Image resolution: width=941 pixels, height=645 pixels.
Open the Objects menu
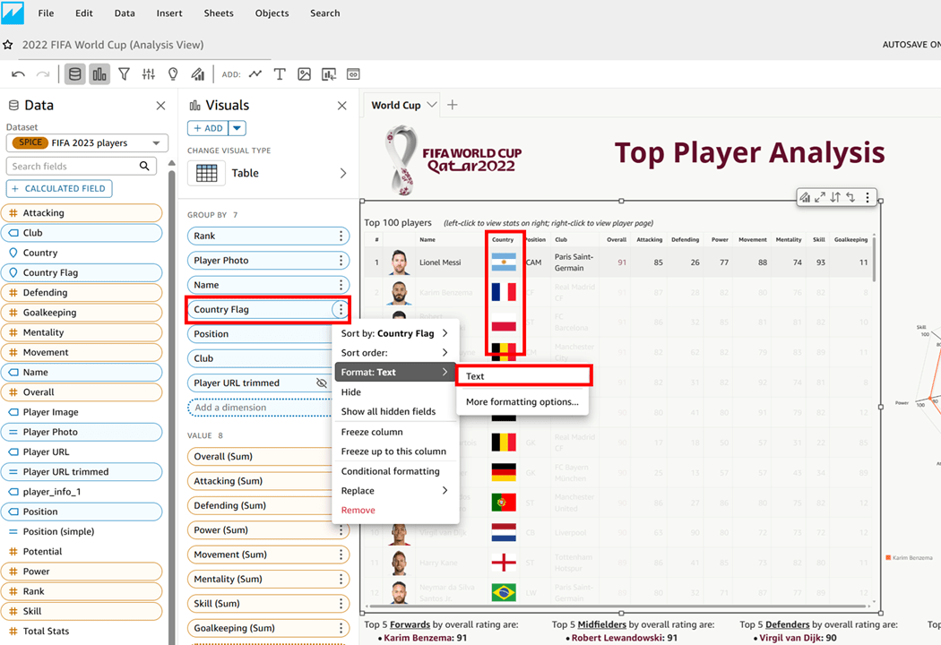tap(272, 13)
